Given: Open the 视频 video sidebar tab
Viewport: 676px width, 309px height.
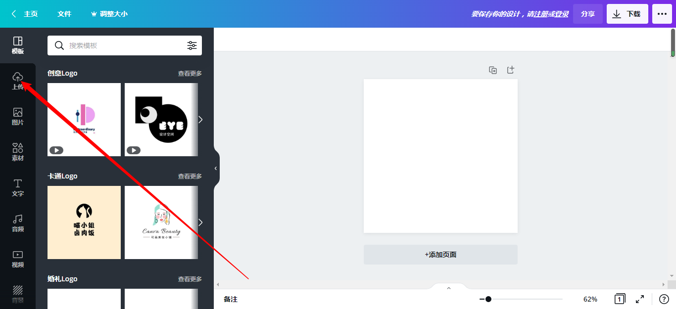Looking at the screenshot, I should pos(18,259).
